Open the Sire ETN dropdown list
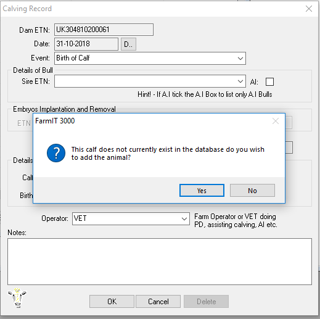This screenshot has height=319, width=320. tap(240, 81)
